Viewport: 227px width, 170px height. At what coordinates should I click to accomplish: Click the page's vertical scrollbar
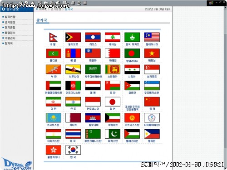(x=225, y=87)
